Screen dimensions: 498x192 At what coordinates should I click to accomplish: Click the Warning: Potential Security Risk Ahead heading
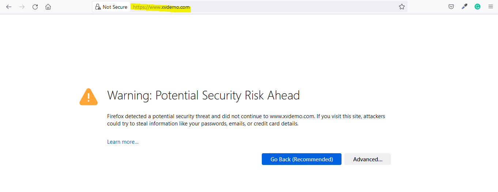coord(203,95)
